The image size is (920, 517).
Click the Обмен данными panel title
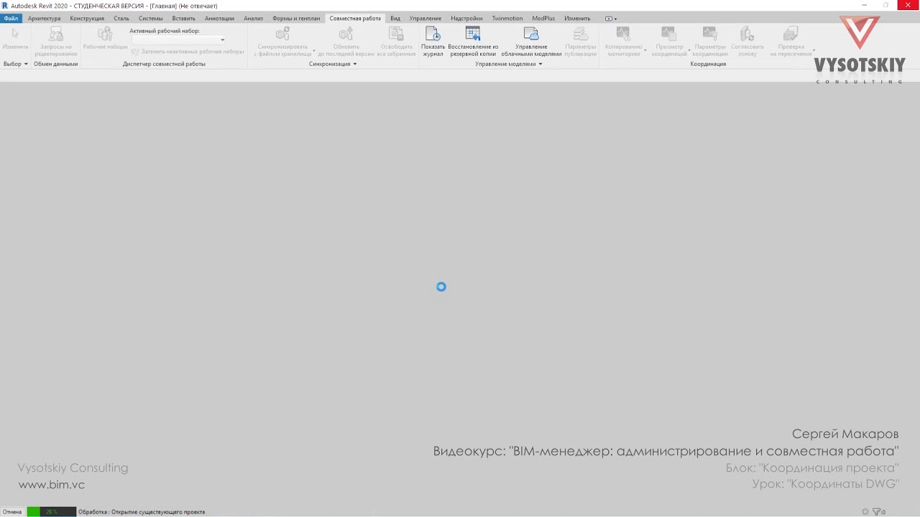pos(55,64)
